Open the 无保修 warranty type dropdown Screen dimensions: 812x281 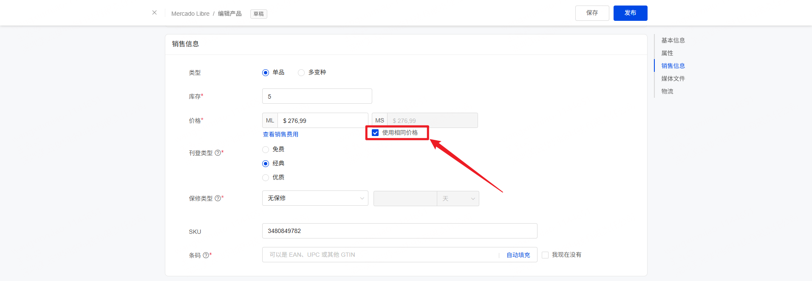point(315,198)
